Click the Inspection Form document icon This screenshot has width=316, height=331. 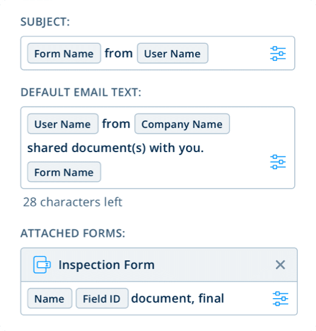(x=42, y=265)
